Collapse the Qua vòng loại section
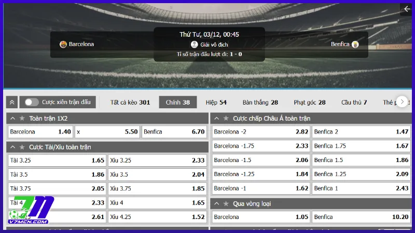 (x=217, y=203)
